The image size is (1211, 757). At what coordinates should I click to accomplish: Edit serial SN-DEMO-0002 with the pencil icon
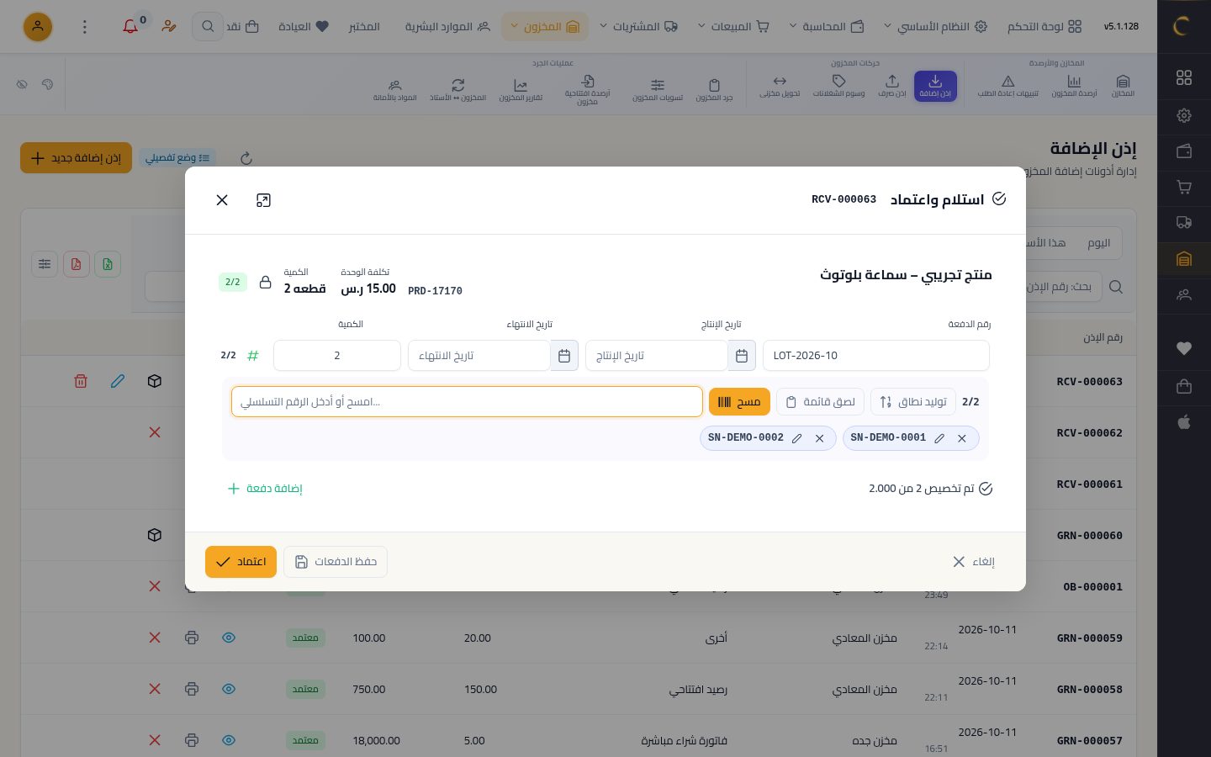pyautogui.click(x=796, y=438)
